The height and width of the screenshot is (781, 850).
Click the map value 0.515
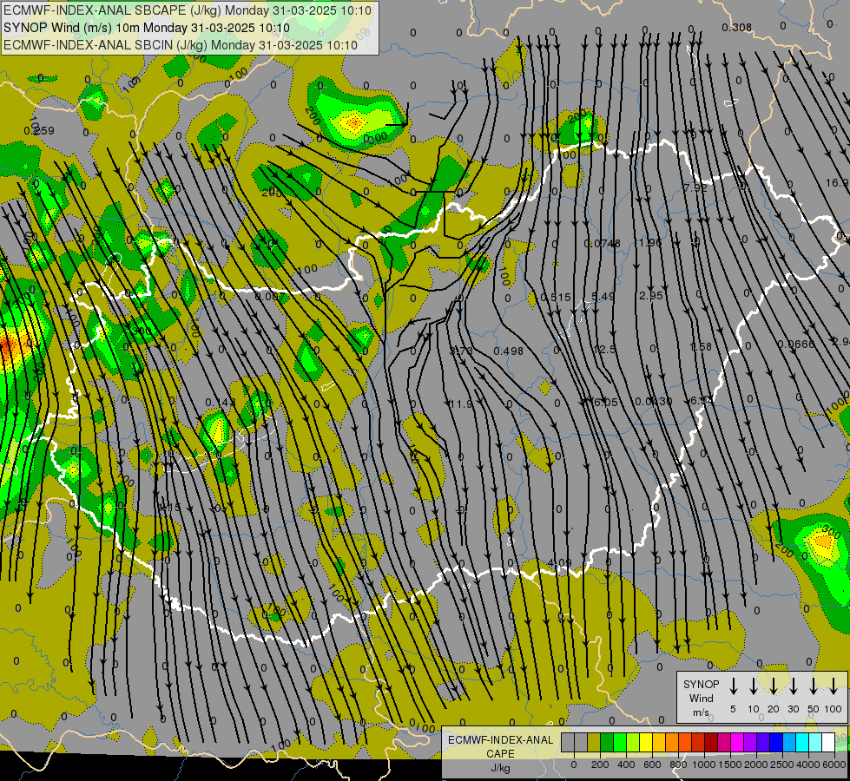coord(556,298)
